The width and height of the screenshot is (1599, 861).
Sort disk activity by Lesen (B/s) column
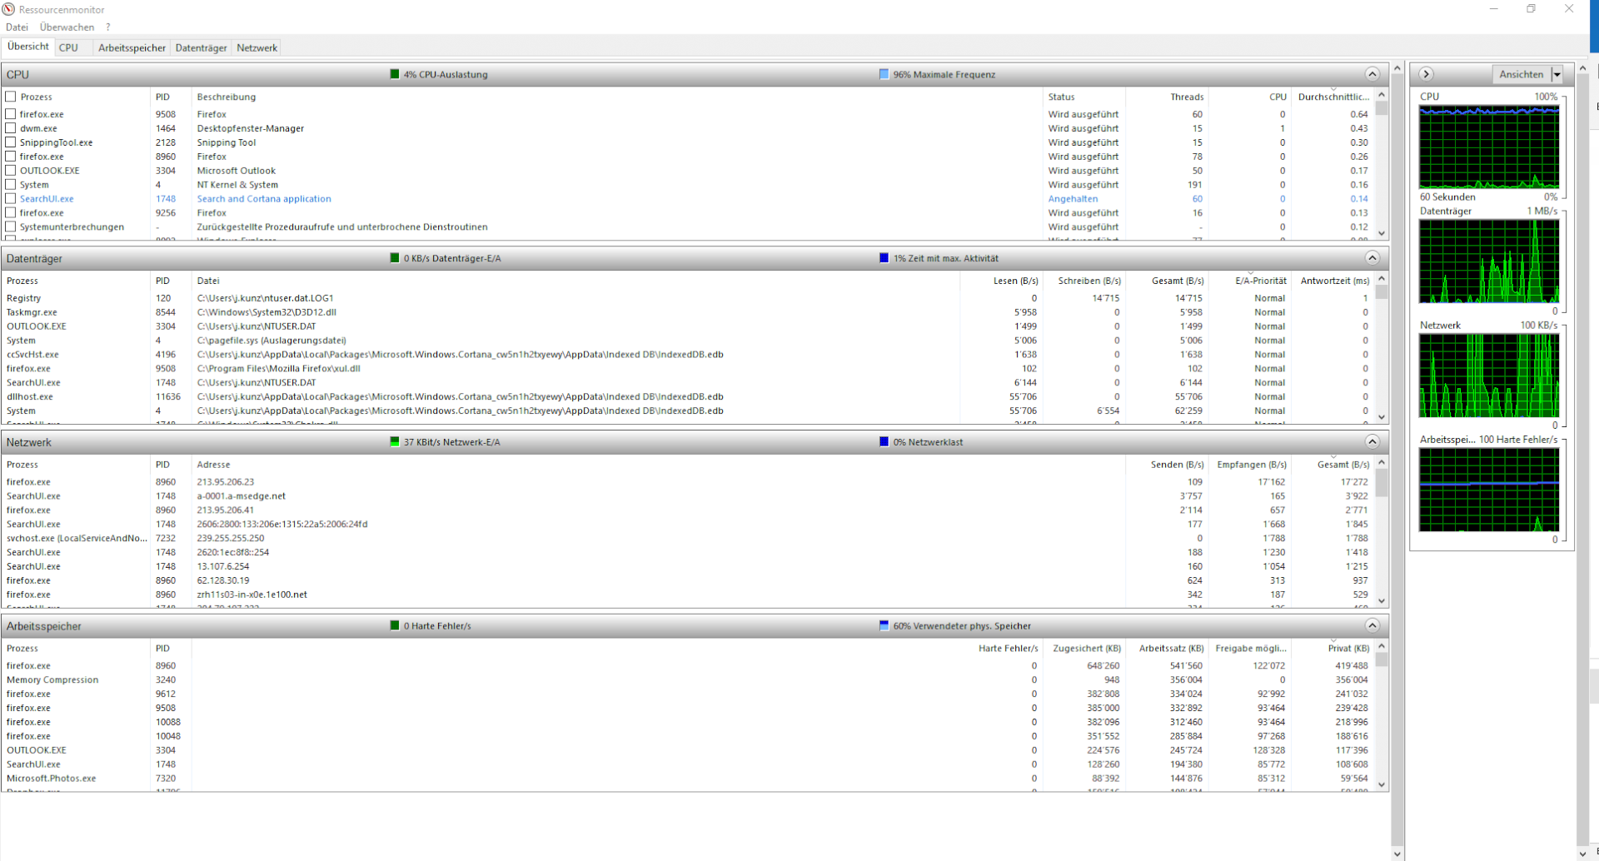click(1015, 281)
